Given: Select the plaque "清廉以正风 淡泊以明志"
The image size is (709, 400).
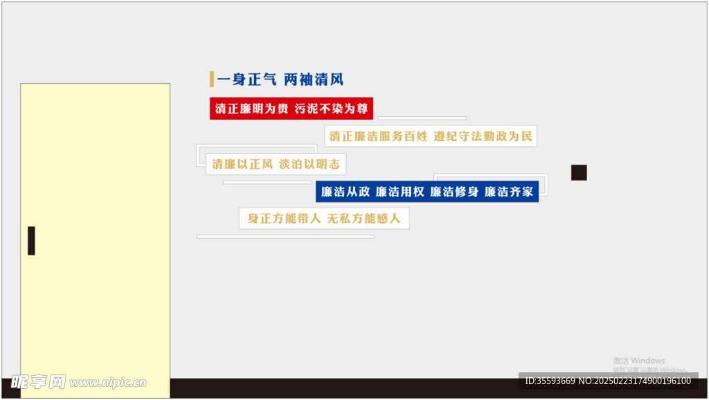Looking at the screenshot, I should 276,164.
